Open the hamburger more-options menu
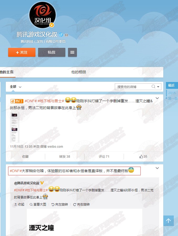 point(72,52)
